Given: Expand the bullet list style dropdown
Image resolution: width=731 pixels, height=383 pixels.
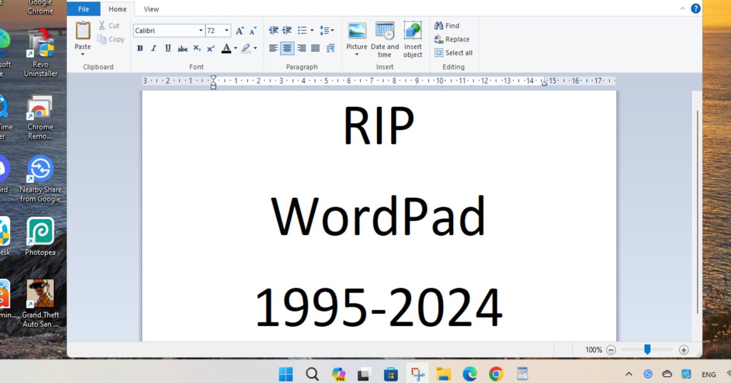Looking at the screenshot, I should (x=312, y=31).
